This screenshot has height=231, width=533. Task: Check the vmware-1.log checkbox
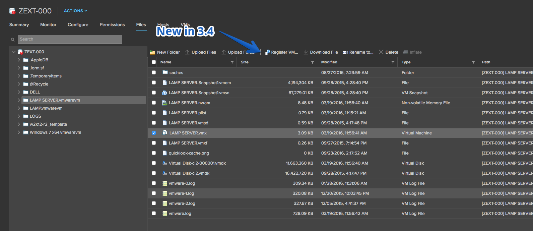tap(154, 193)
